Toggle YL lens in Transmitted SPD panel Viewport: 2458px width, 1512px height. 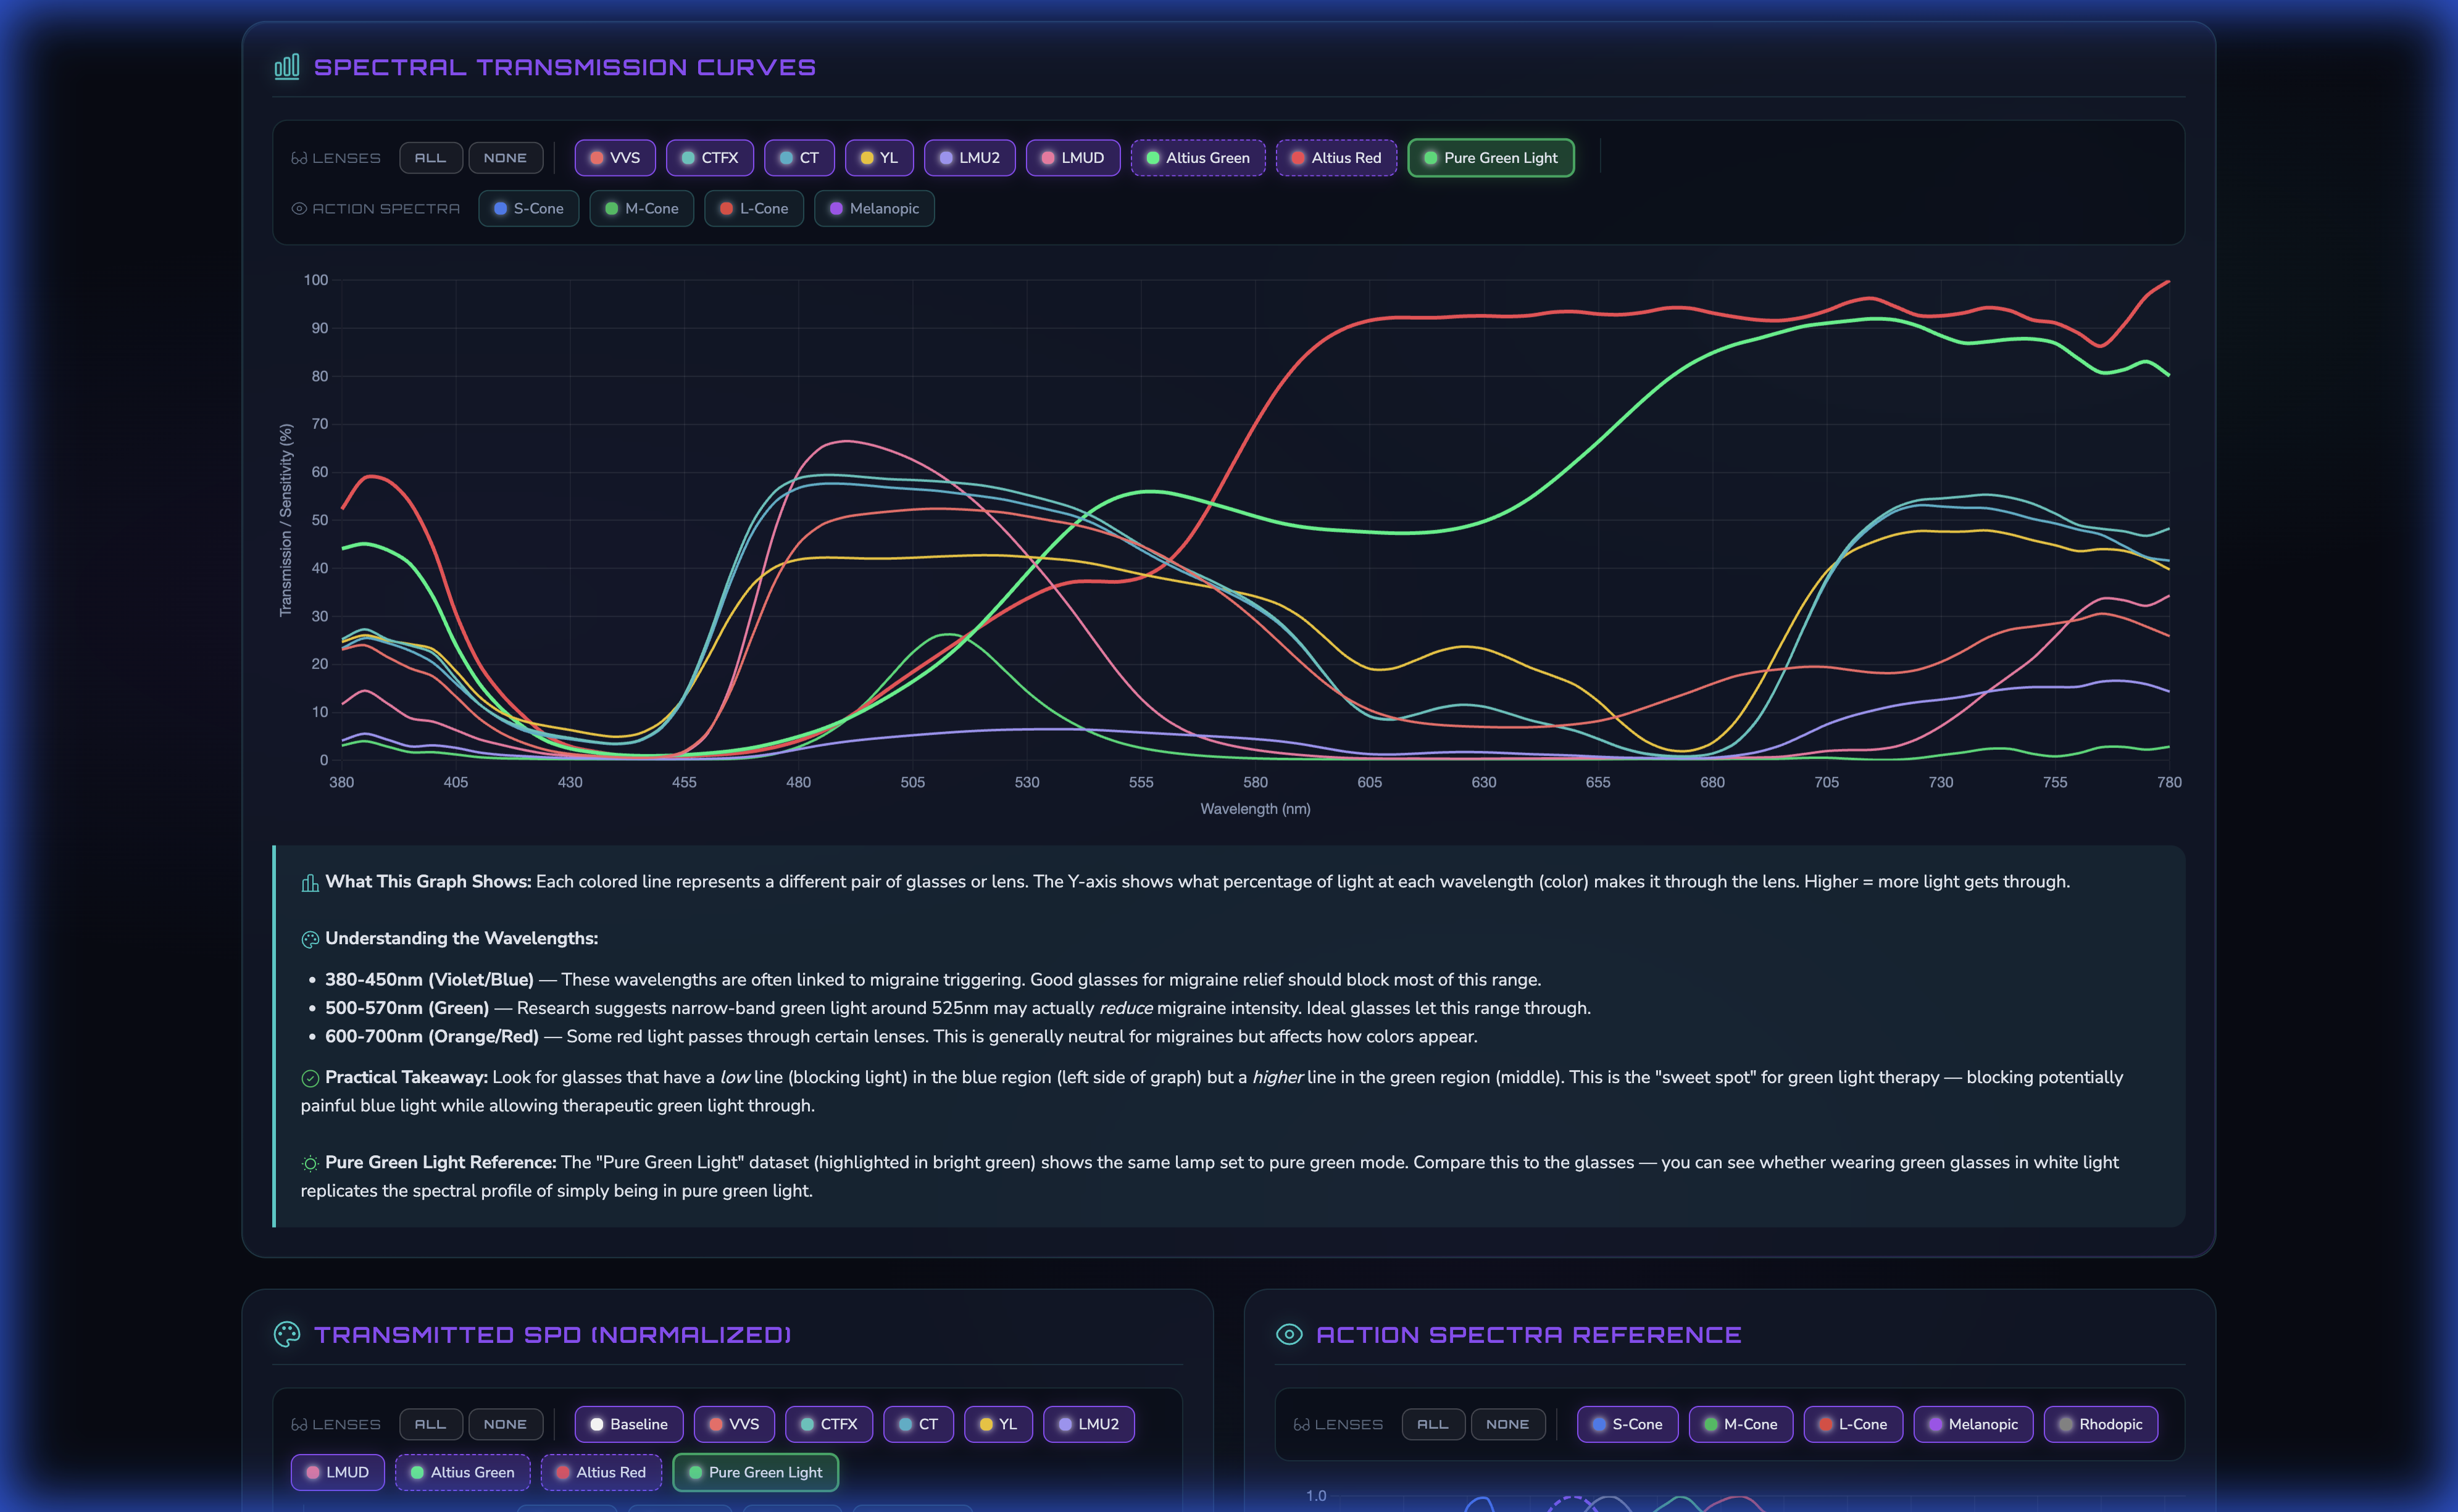click(x=998, y=1424)
